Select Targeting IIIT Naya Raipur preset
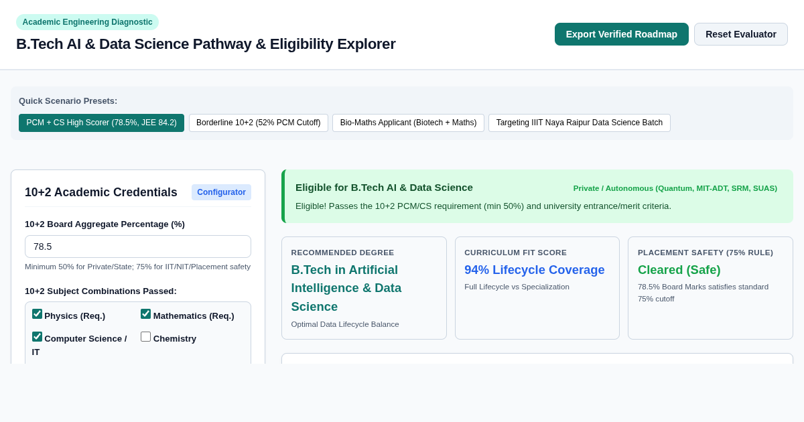Image resolution: width=804 pixels, height=422 pixels. (580, 123)
